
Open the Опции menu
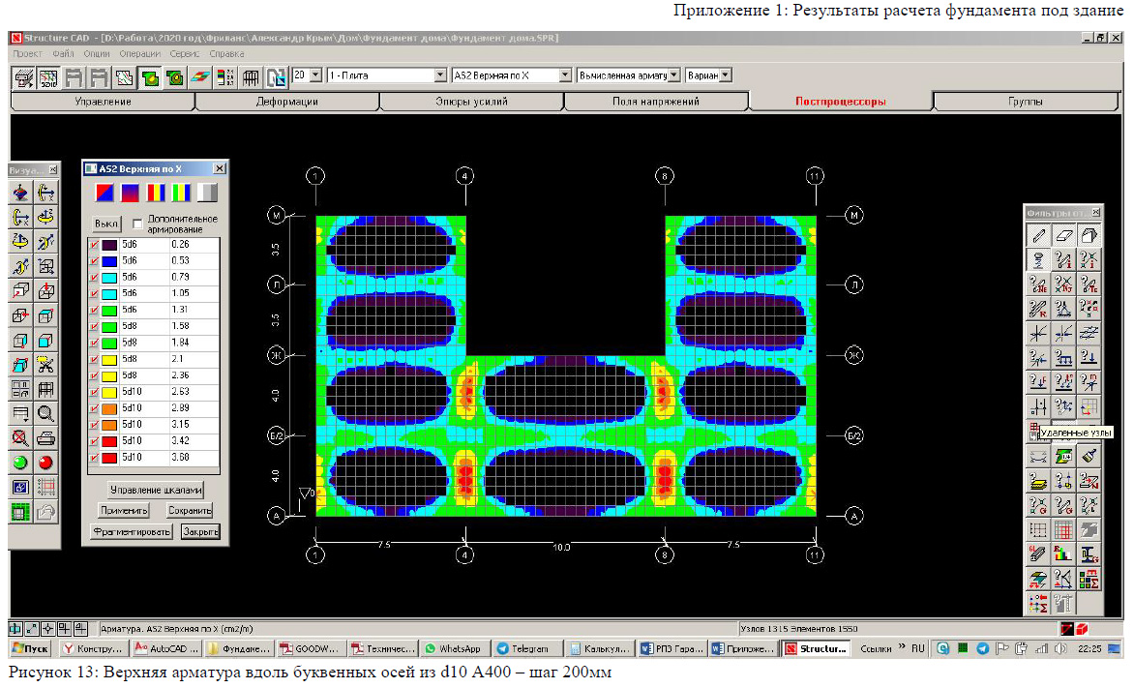(97, 53)
